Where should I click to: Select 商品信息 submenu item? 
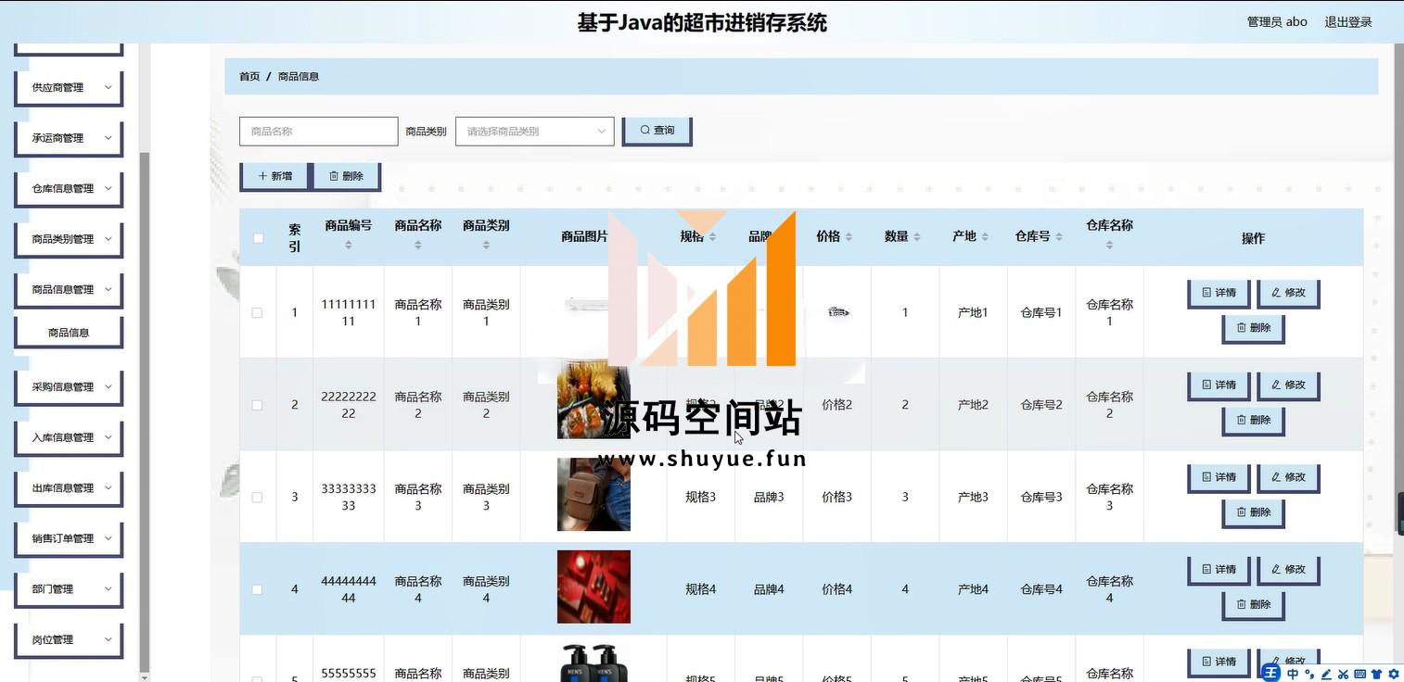coord(69,333)
